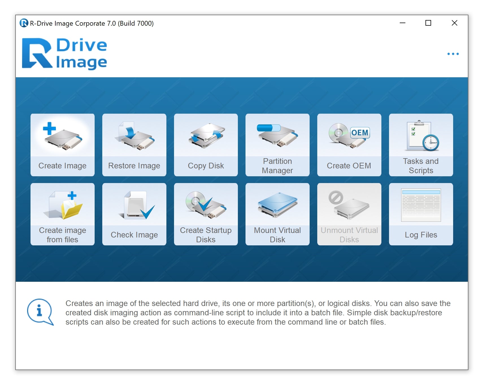This screenshot has width=478, height=383.
Task: Click the Mount Virtual Disk icon
Action: point(277,205)
